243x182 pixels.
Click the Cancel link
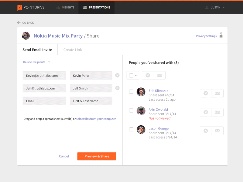(64, 156)
